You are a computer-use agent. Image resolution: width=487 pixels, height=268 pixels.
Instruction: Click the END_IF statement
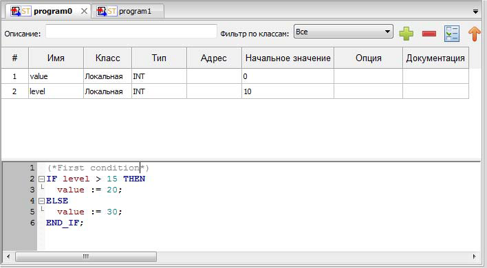coord(65,223)
